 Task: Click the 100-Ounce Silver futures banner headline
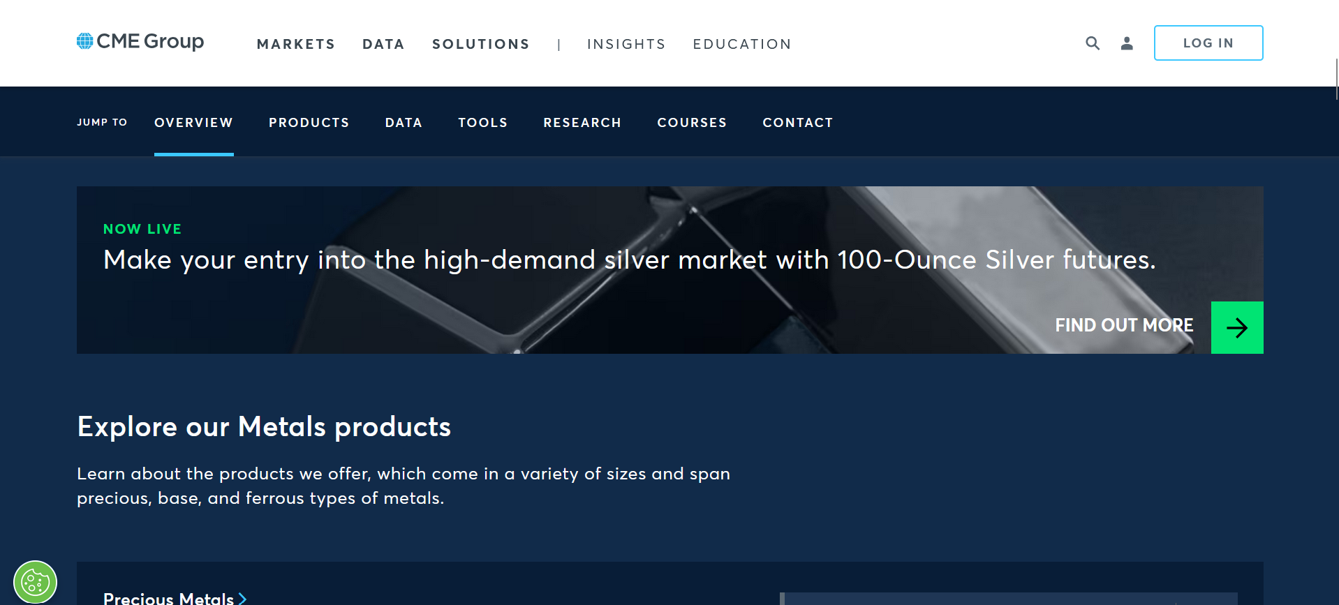coord(629,260)
